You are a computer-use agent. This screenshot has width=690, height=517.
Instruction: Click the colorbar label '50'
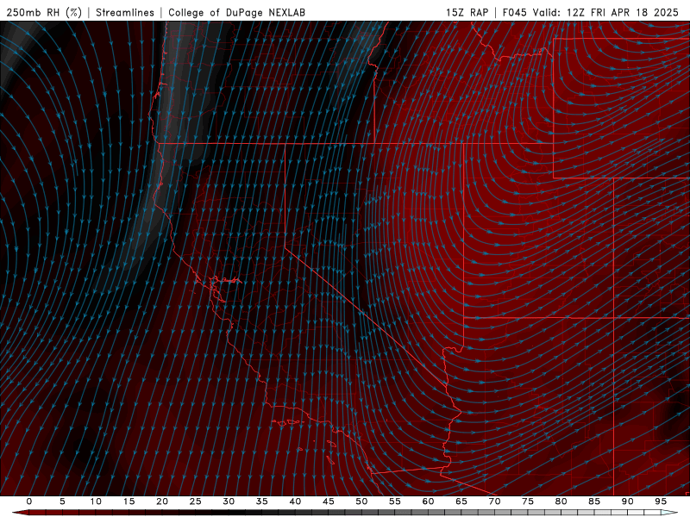(361, 501)
